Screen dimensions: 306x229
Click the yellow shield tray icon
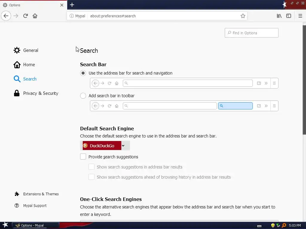click(x=273, y=225)
